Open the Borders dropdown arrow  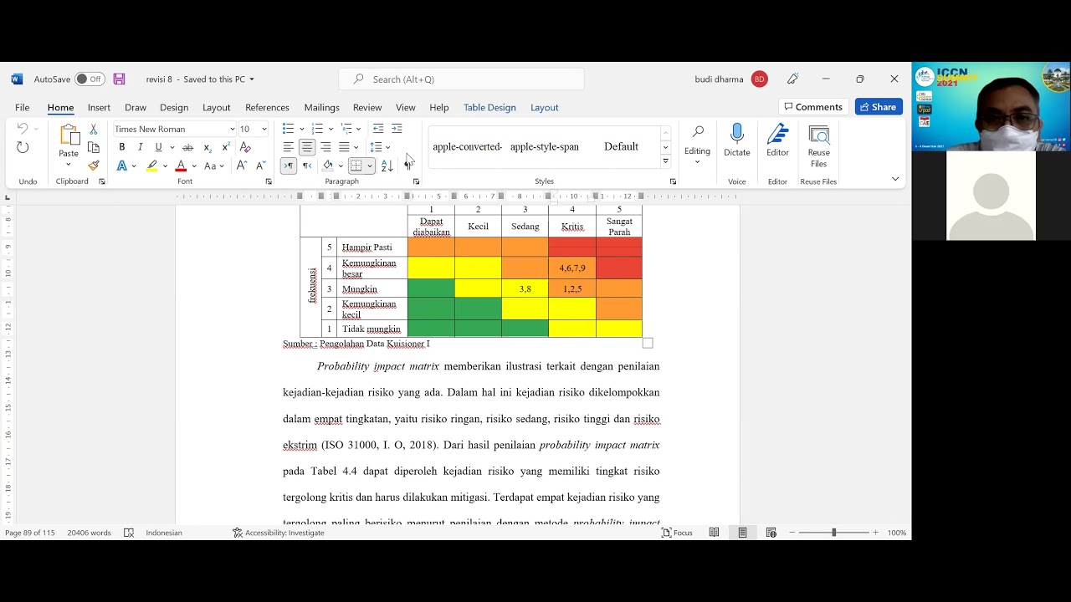pyautogui.click(x=370, y=166)
